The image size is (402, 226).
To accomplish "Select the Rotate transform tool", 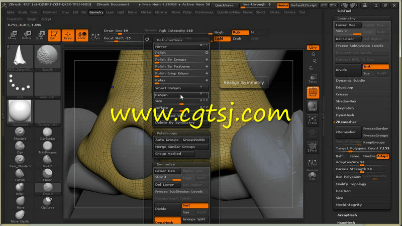I will point(27,35).
